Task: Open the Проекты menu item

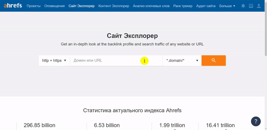Action: pyautogui.click(x=34, y=6)
